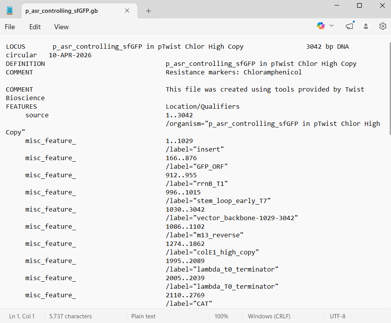Click the /label="insert" qualifier
The height and width of the screenshot is (323, 391).
(x=195, y=150)
